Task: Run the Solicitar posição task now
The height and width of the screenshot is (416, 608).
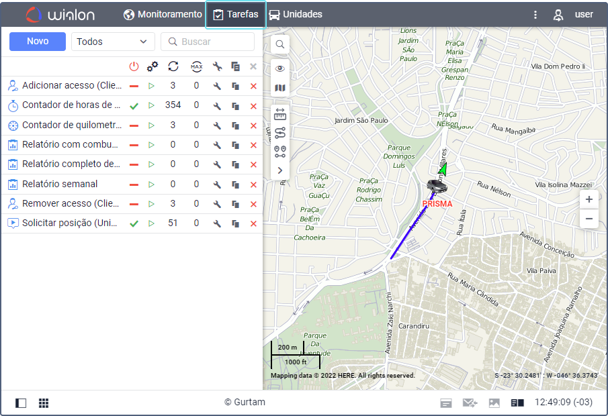Action: pos(151,223)
